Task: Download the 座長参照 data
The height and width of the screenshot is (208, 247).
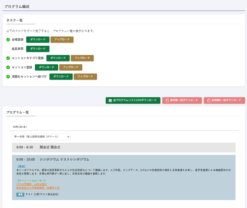Action: 38,49
